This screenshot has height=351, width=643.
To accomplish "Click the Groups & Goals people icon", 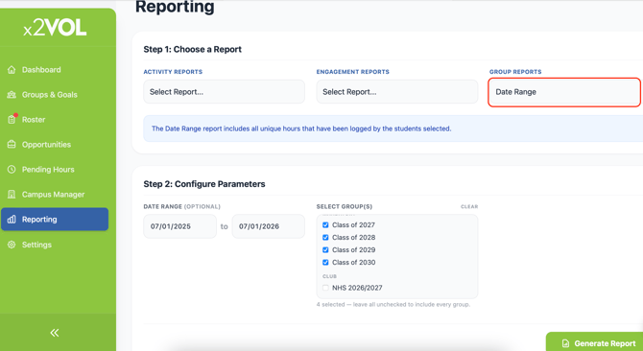I will [12, 95].
